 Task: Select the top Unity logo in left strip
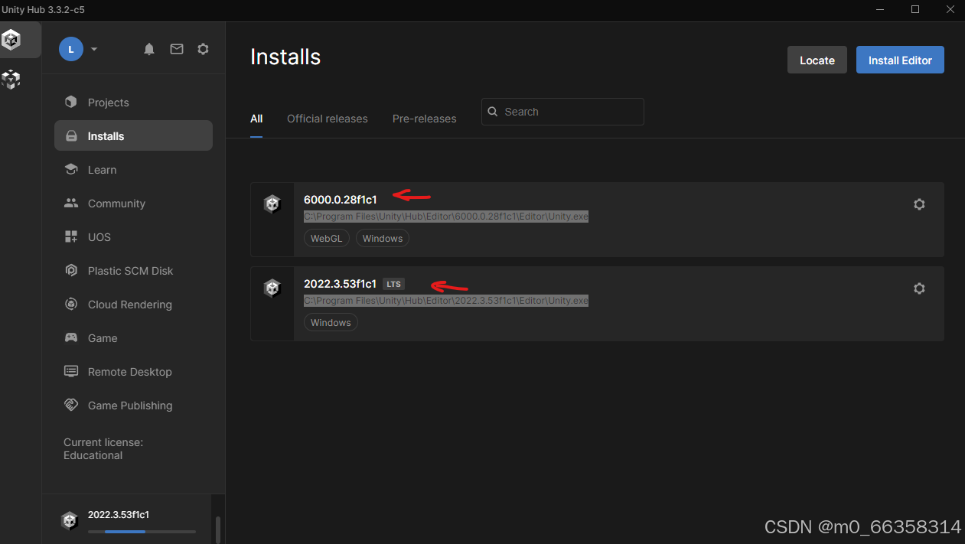[11, 40]
